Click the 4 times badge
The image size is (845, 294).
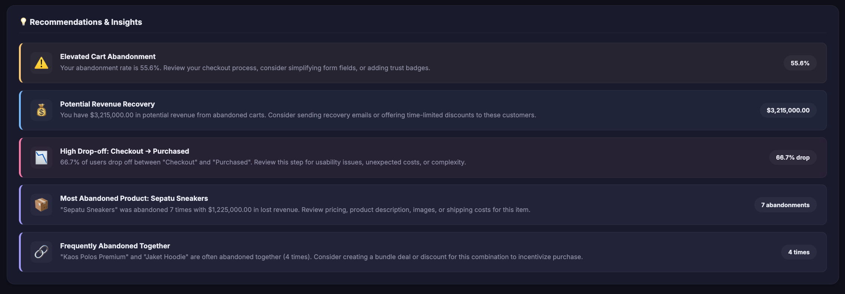(x=799, y=252)
